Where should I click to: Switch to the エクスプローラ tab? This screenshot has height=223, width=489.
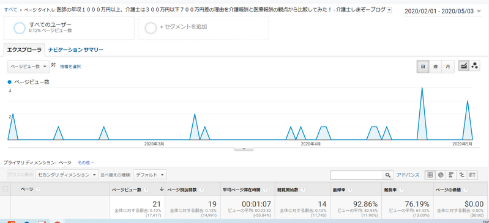tap(24, 50)
